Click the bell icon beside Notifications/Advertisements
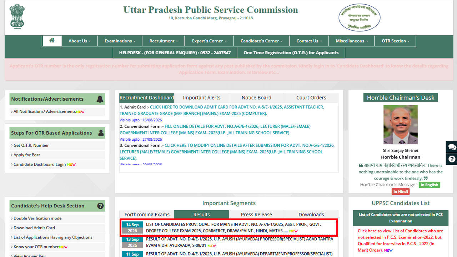The width and height of the screenshot is (457, 257). point(100,99)
